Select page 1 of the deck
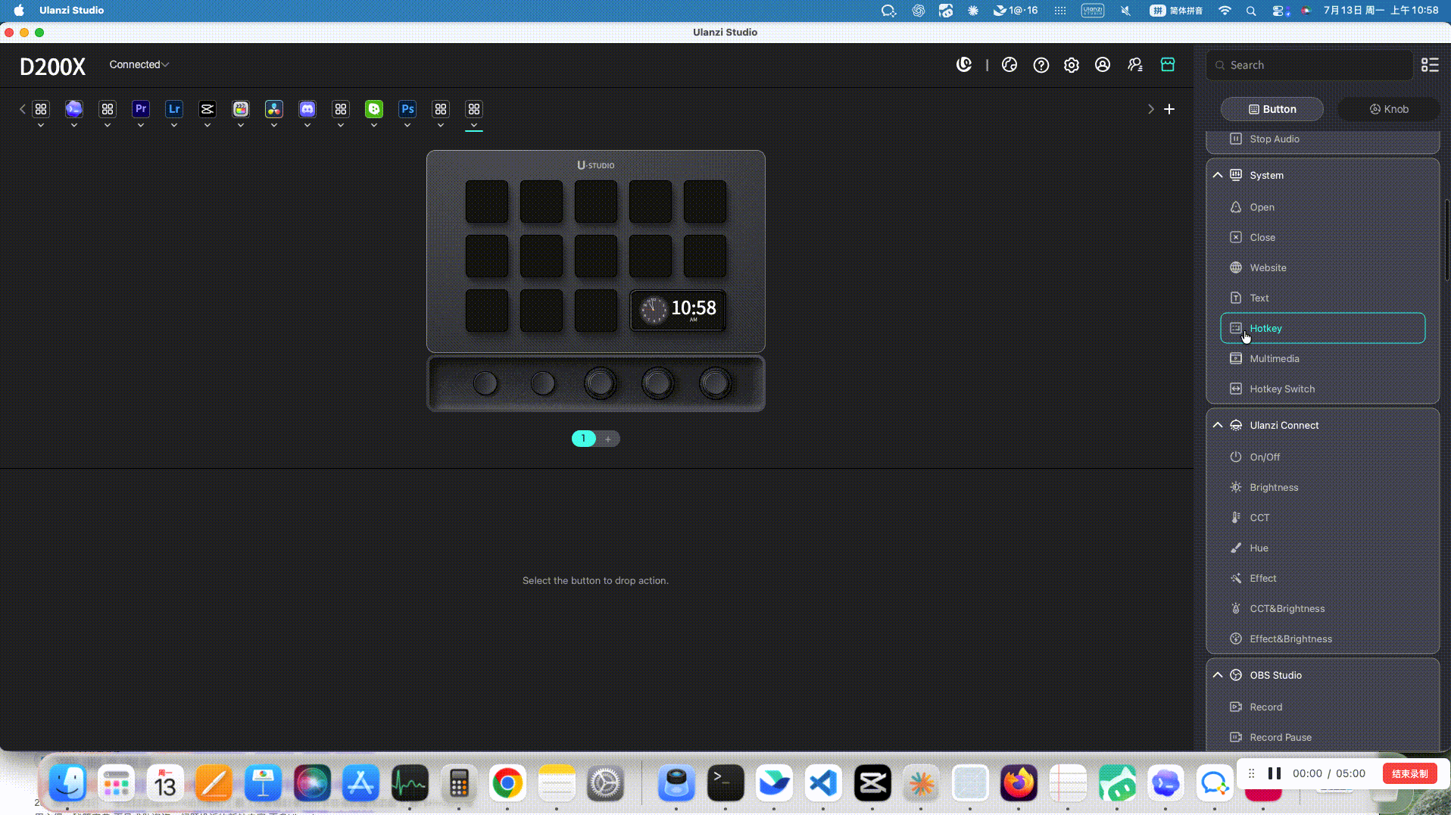 [584, 439]
